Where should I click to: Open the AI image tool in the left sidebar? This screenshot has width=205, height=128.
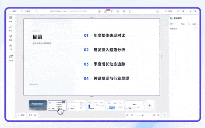tap(11, 58)
